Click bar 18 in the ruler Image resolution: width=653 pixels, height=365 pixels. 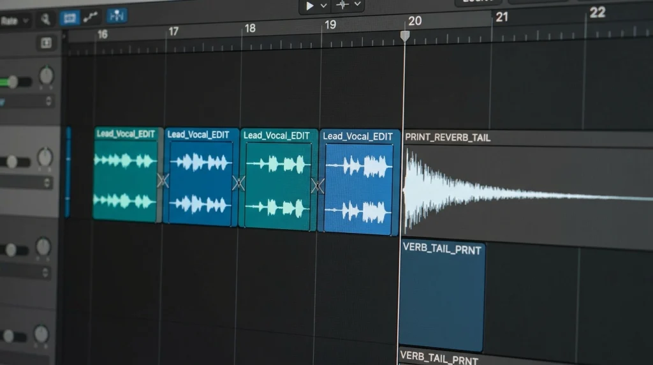pos(250,28)
